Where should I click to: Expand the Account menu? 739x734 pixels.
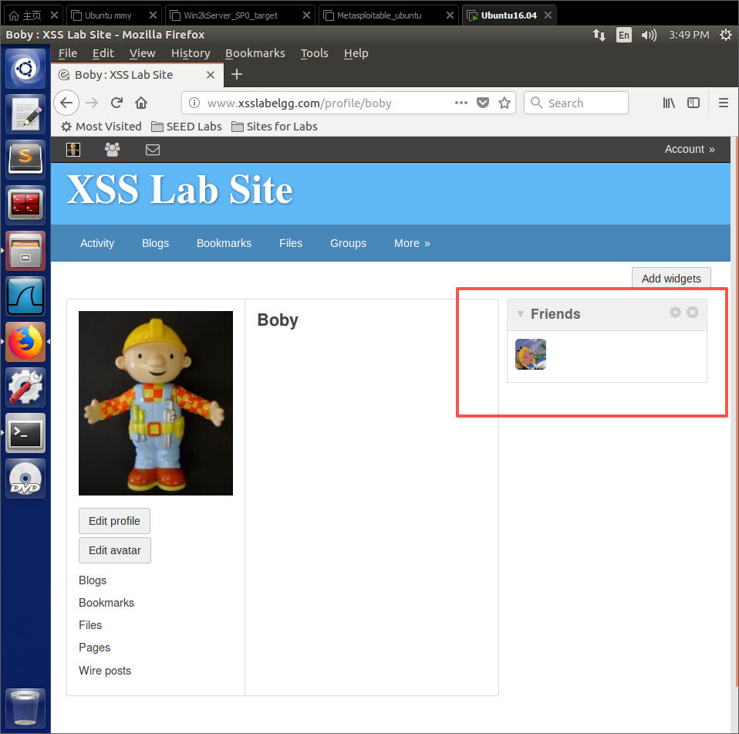(x=690, y=150)
